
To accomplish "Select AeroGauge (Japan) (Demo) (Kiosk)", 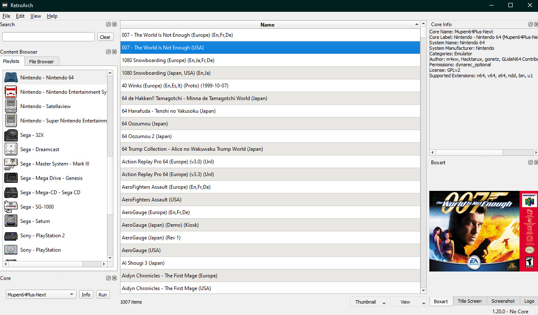I will point(270,225).
